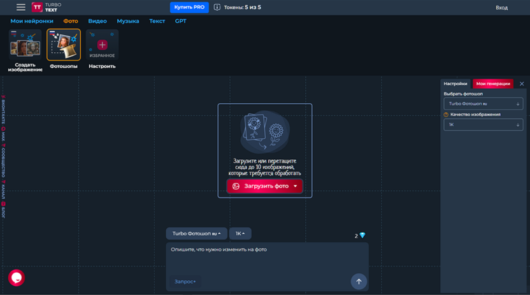The width and height of the screenshot is (530, 295).
Task: Open Turbo Фотошоп selector above prompt
Action: (x=196, y=234)
